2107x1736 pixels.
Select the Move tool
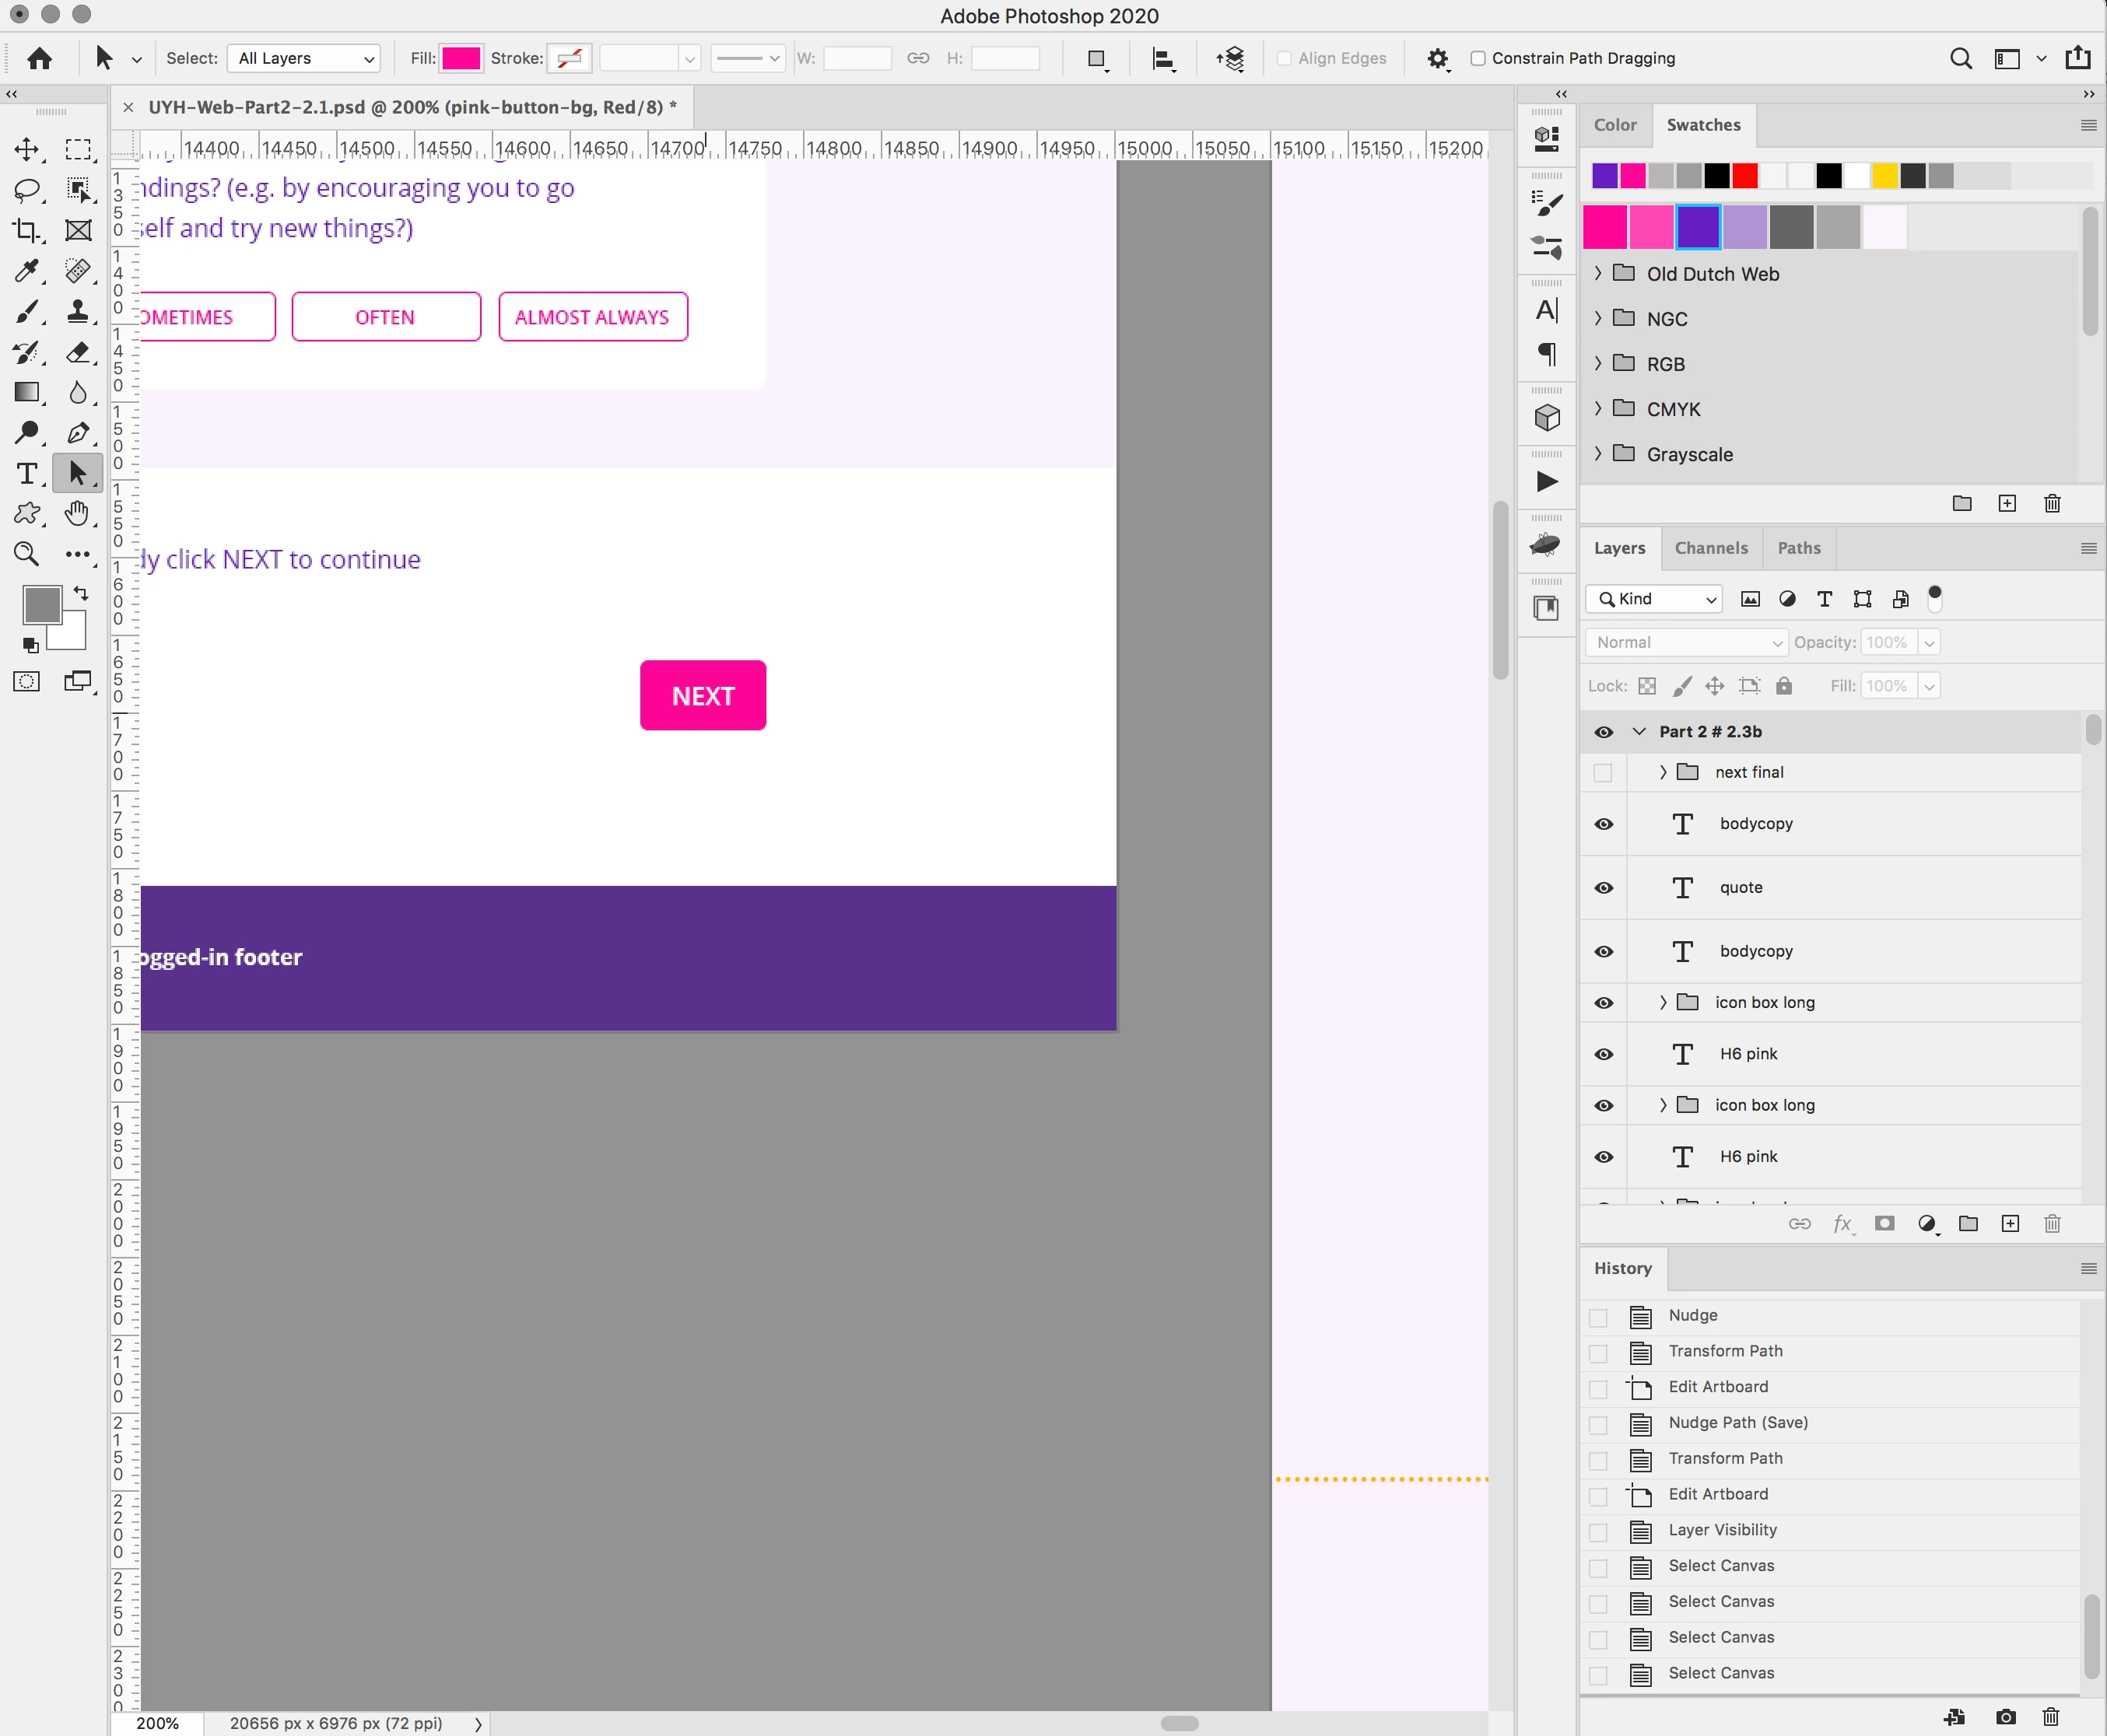(x=27, y=150)
